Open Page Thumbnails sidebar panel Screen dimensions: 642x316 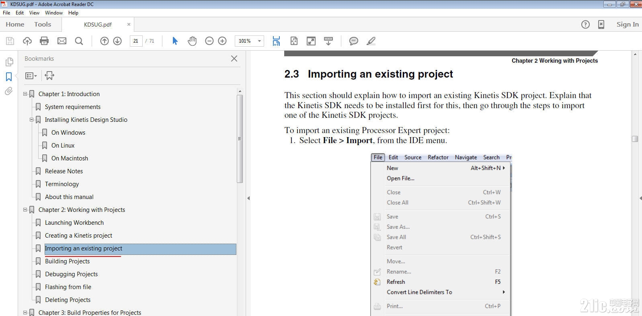pyautogui.click(x=9, y=62)
